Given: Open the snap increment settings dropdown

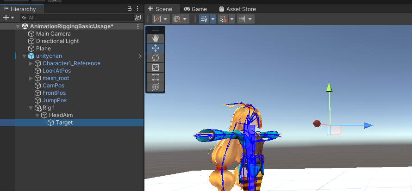Looking at the screenshot, I should (250, 19).
